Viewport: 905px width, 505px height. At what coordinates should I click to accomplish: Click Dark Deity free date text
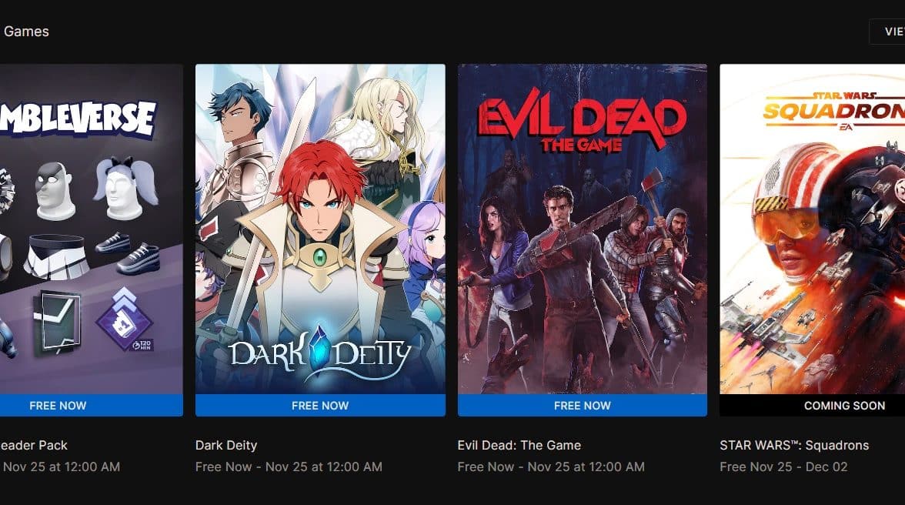(x=289, y=467)
